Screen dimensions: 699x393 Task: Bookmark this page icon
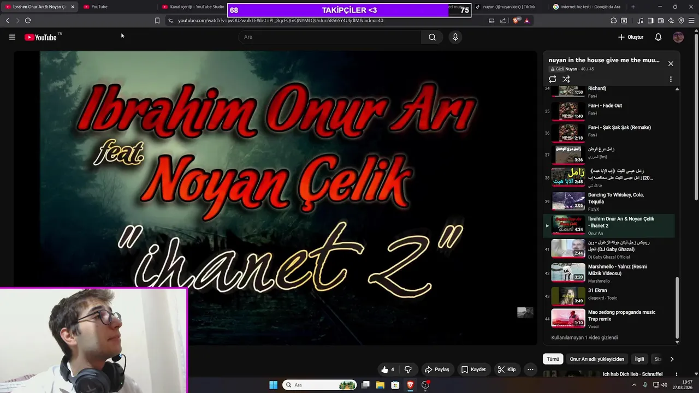[157, 20]
